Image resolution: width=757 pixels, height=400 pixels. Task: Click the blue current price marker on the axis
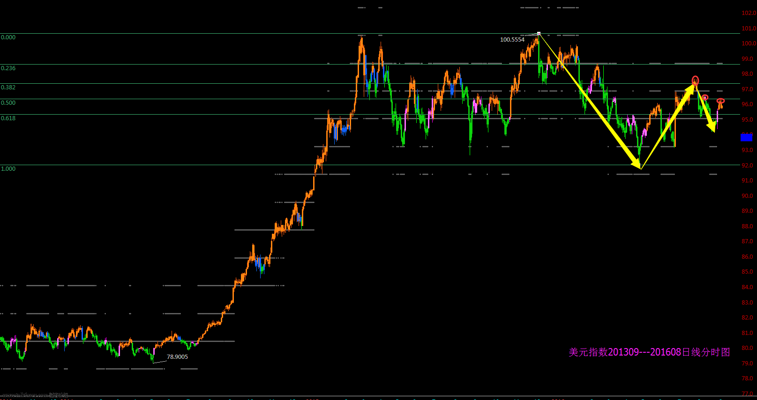[x=747, y=137]
